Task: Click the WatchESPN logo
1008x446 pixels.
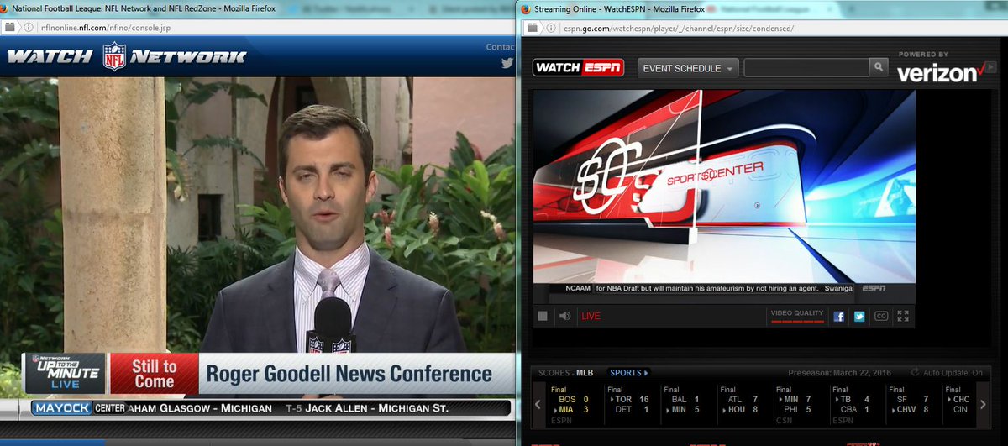Action: [580, 68]
